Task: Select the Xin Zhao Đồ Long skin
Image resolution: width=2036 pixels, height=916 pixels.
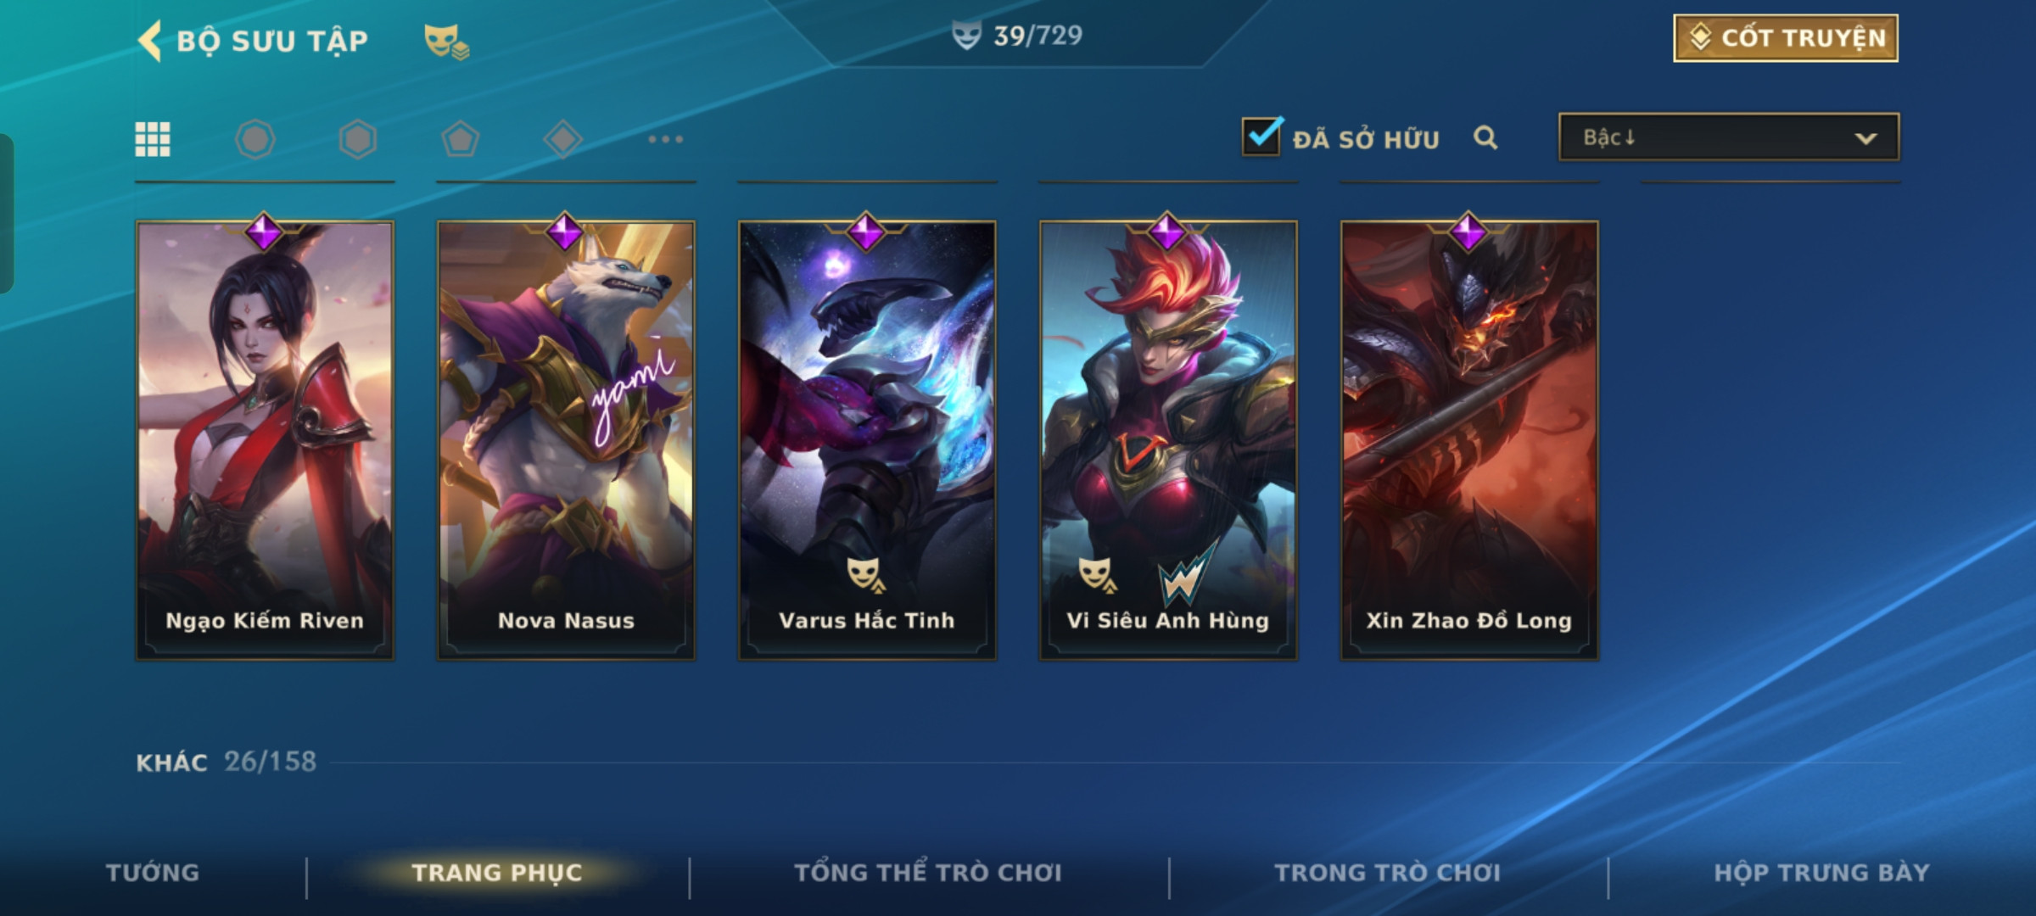Action: [x=1469, y=440]
